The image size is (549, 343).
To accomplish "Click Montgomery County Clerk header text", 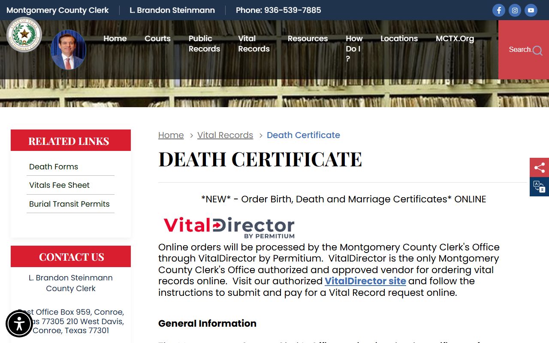I will point(57,10).
